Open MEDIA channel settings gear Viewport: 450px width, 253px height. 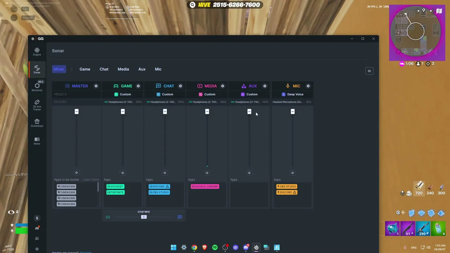pos(223,86)
